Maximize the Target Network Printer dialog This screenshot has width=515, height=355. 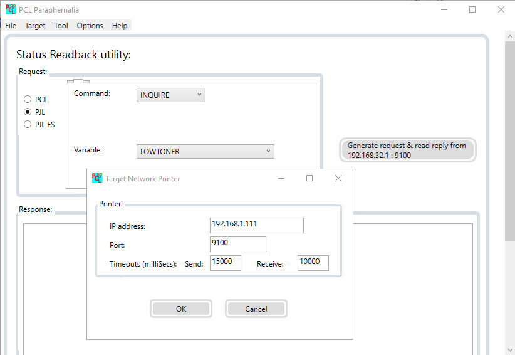pos(310,178)
